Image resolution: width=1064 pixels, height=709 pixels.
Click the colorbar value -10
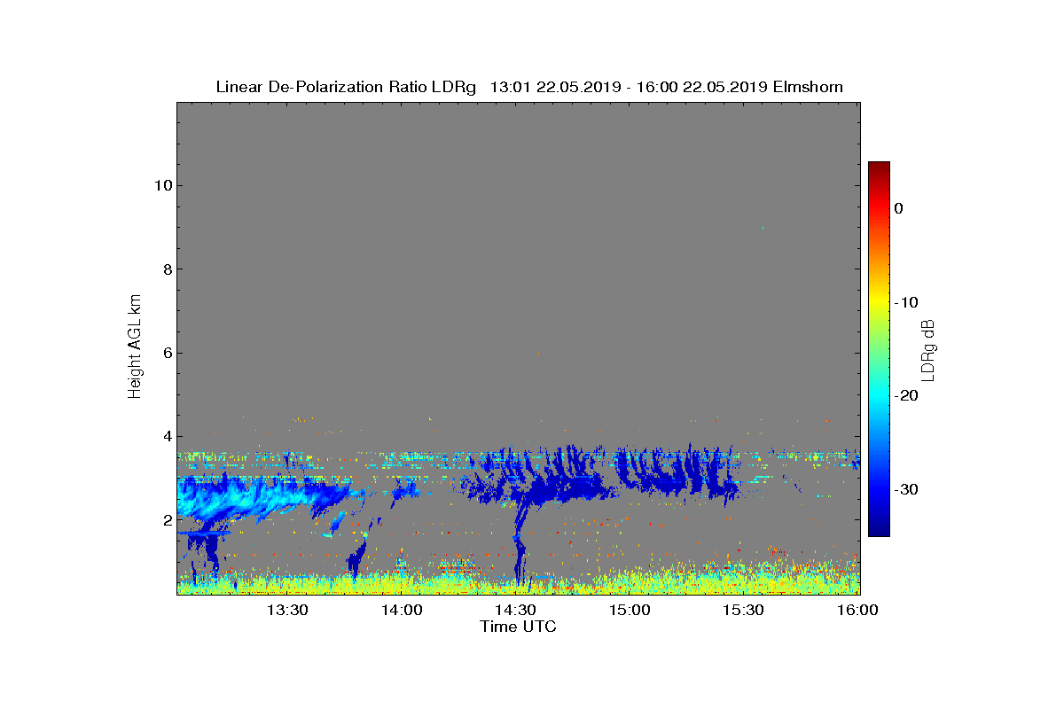(906, 302)
